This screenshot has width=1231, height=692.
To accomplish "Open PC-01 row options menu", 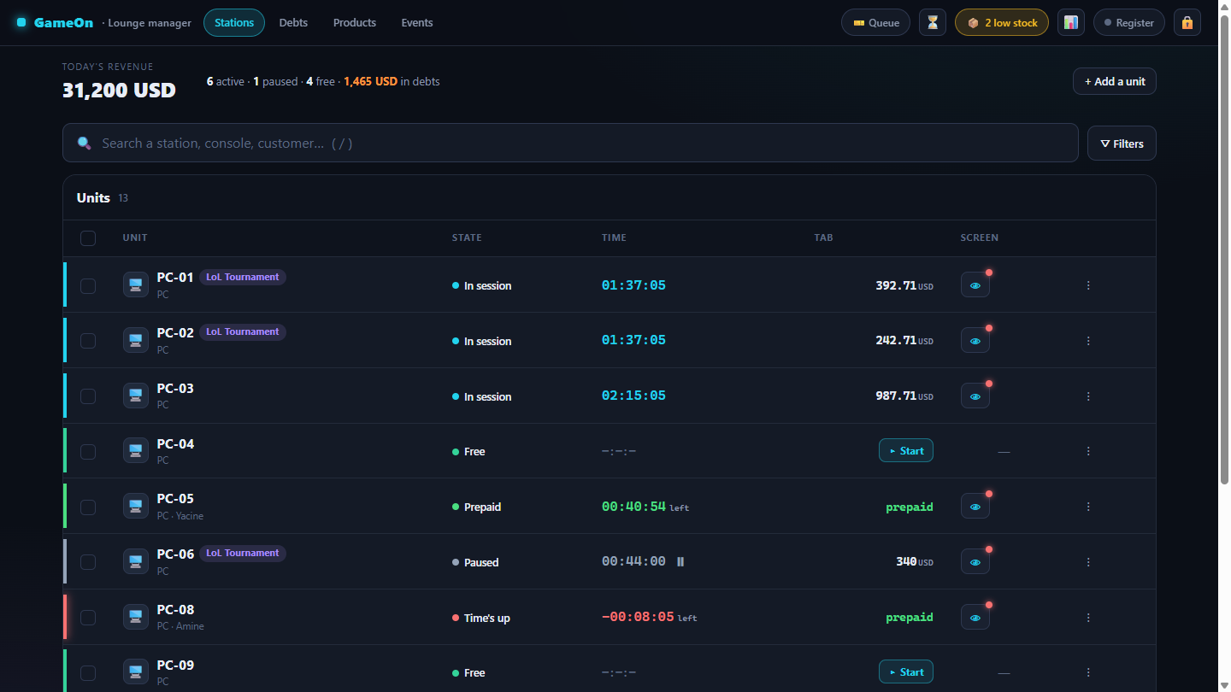I will pyautogui.click(x=1088, y=285).
